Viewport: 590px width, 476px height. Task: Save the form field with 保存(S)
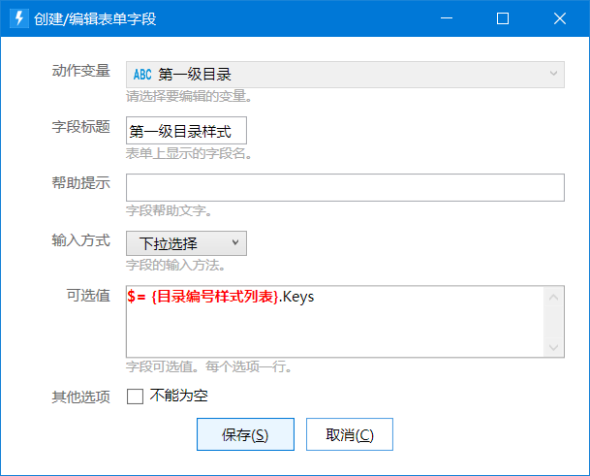[x=245, y=434]
